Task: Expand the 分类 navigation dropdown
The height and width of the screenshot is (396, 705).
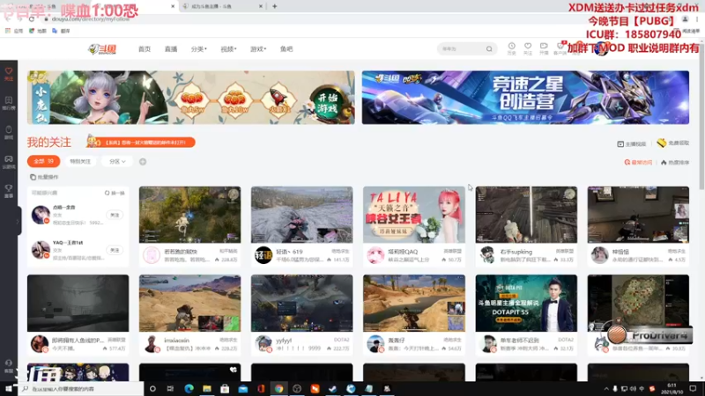Action: (x=199, y=49)
